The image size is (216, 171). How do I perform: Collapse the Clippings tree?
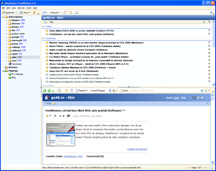3,71
